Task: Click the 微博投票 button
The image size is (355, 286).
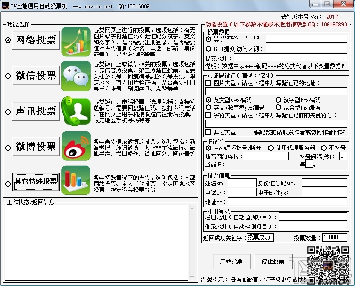Action: coord(36,147)
